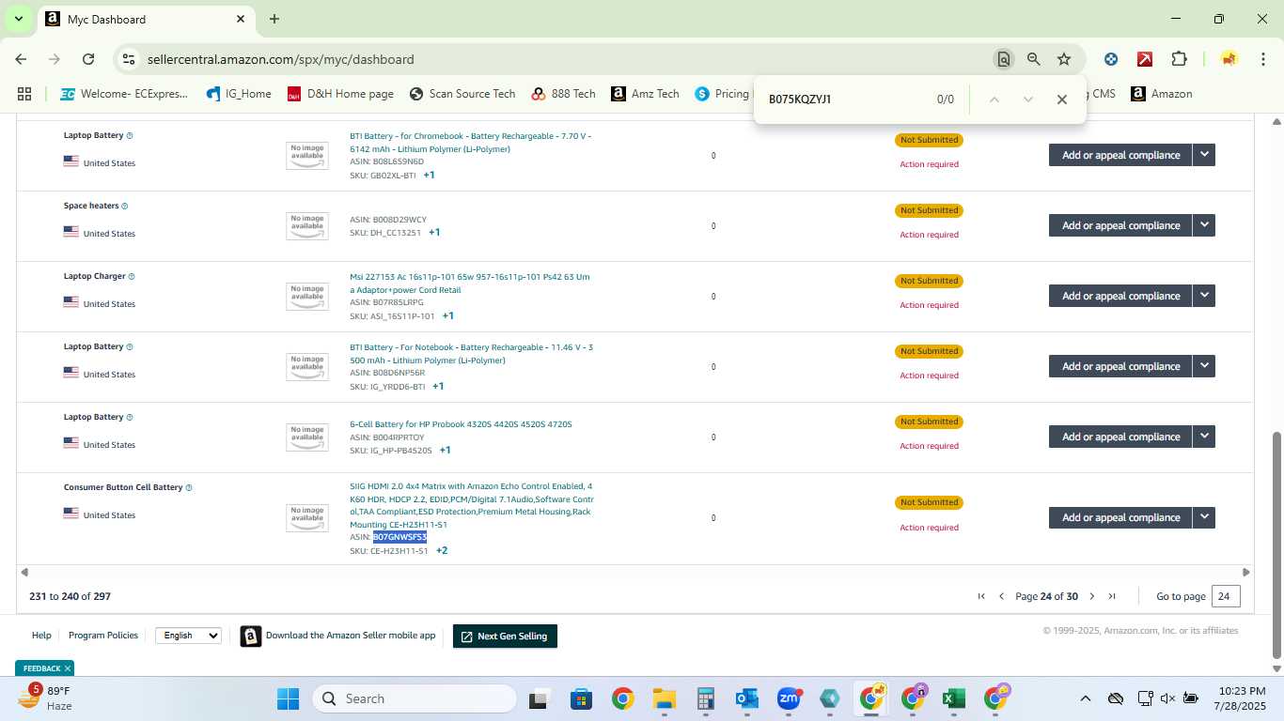Show additional SKUs +2 for CE-H23H11-S1
Screen dimensions: 1284x721
(x=442, y=551)
